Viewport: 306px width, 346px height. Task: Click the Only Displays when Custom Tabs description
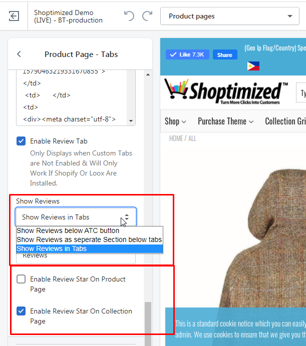(x=81, y=168)
